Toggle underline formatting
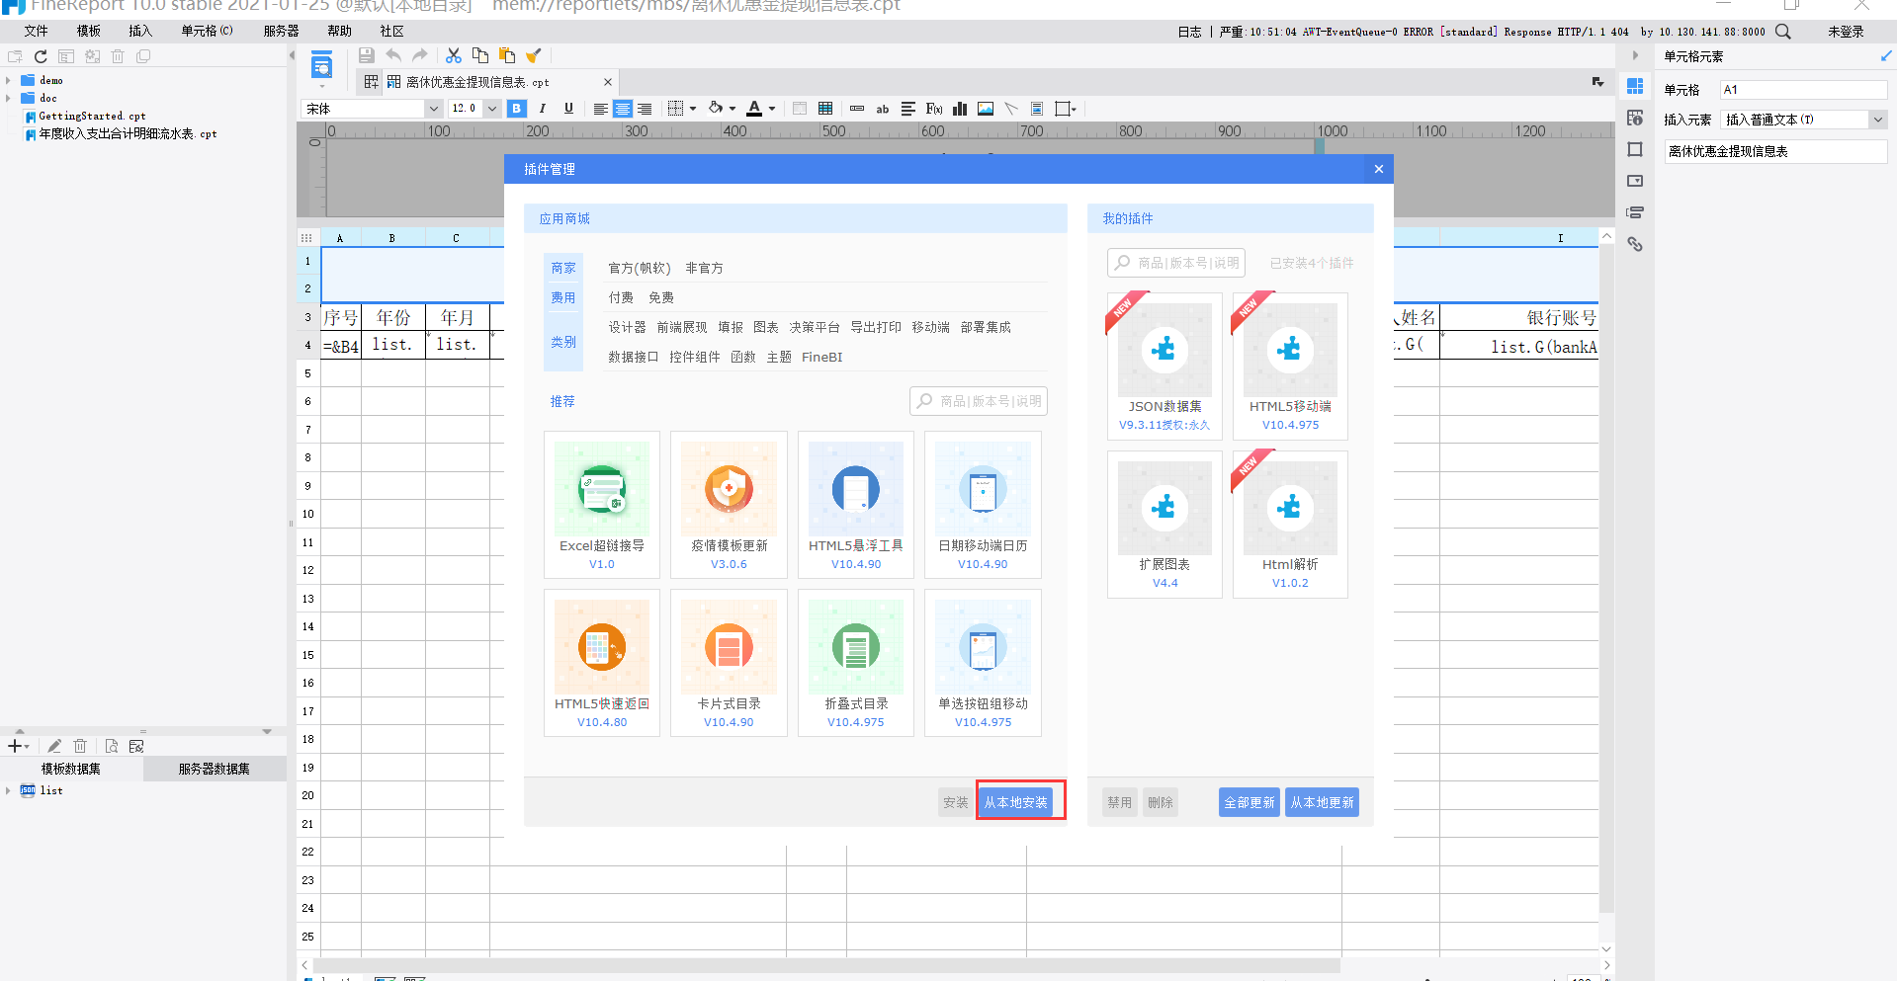1897x981 pixels. click(x=568, y=109)
